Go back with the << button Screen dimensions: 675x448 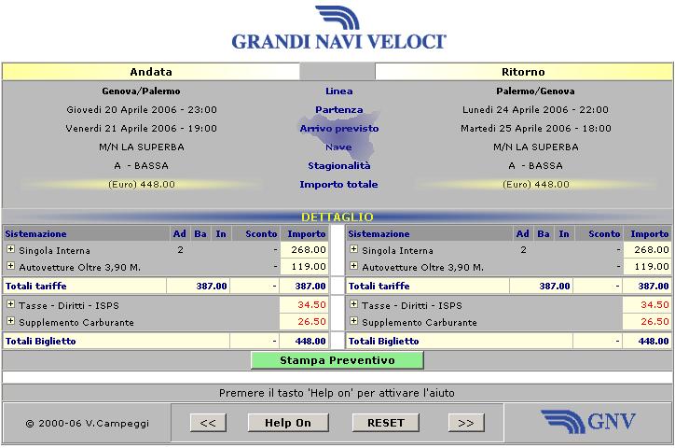click(208, 423)
